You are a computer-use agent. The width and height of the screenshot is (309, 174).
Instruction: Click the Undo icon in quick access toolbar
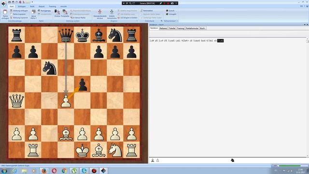(13, 2)
